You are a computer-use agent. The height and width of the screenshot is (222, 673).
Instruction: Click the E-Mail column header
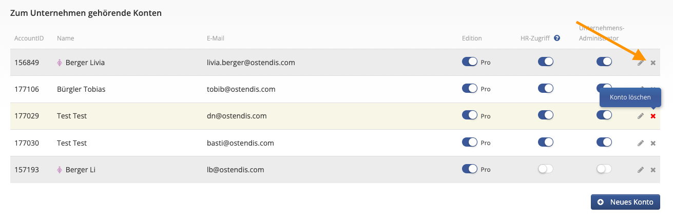point(215,38)
